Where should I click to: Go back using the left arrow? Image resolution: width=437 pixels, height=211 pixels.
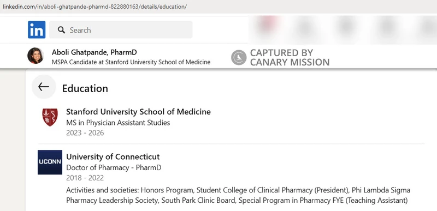click(x=44, y=87)
